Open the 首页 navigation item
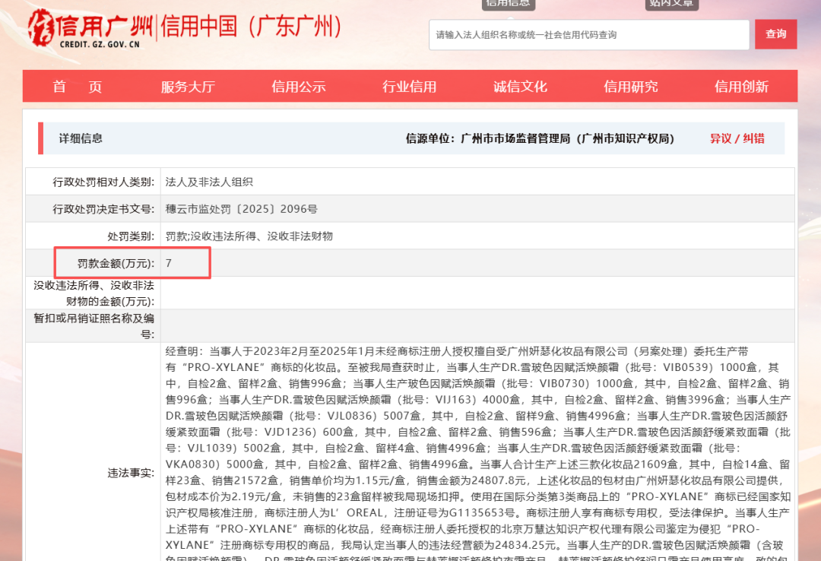Viewport: 821px width, 561px height. [x=78, y=87]
